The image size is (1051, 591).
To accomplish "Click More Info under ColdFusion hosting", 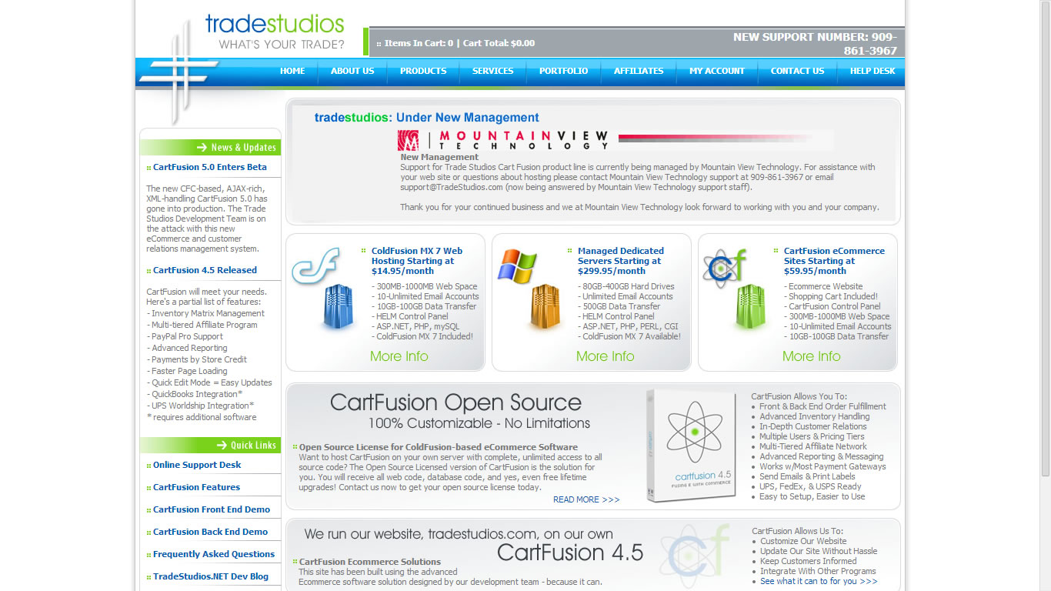I will tap(399, 356).
